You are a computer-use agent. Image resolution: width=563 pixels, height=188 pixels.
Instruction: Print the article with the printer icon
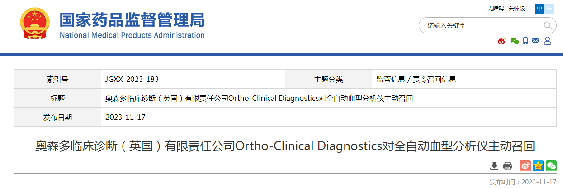[507, 166]
